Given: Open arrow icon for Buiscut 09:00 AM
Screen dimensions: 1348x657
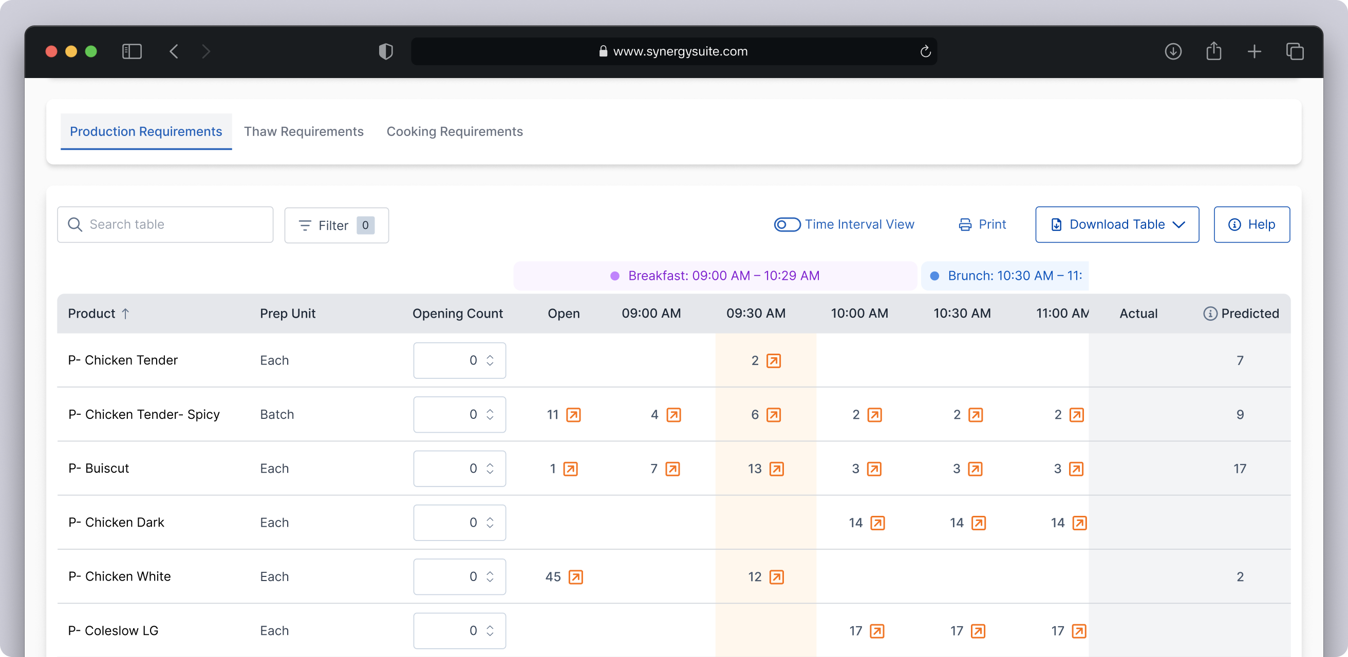Looking at the screenshot, I should pos(672,469).
